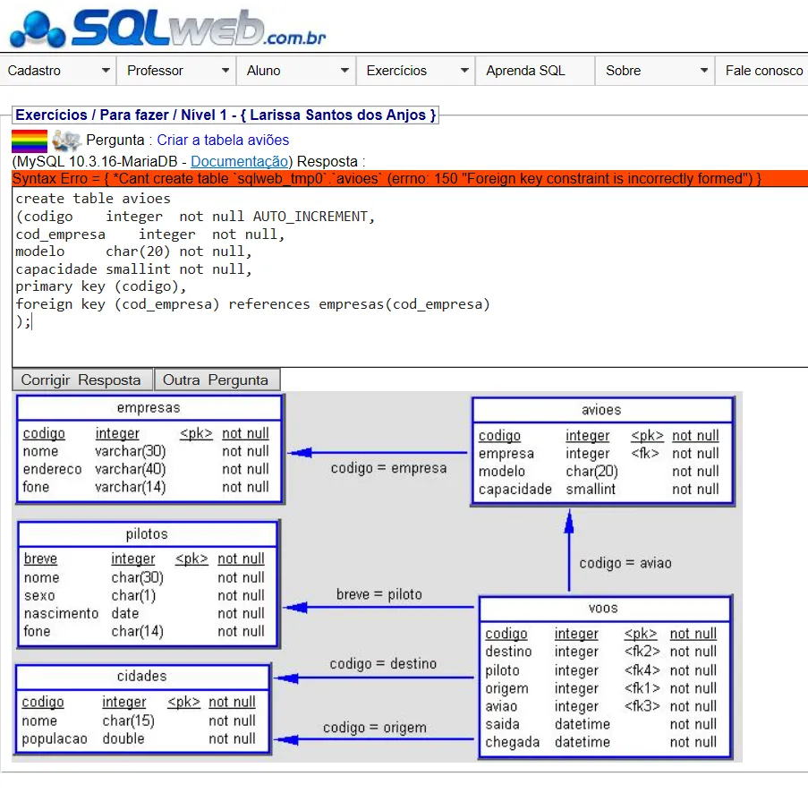
Task: Click the empresas table in the diagram
Action: [149, 449]
